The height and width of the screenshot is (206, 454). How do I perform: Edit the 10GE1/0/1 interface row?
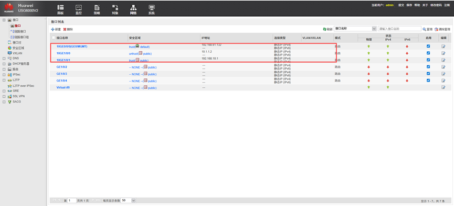pos(444,60)
